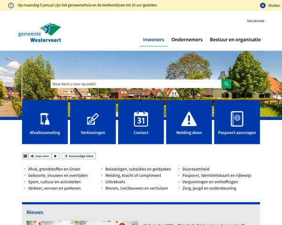Open the ReadSpeaker menu icon
Image resolution: width=282 pixels, height=225 pixels.
(25, 156)
